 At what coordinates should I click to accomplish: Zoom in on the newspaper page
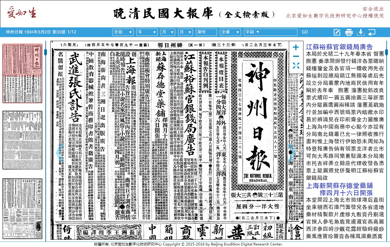pos(296,47)
